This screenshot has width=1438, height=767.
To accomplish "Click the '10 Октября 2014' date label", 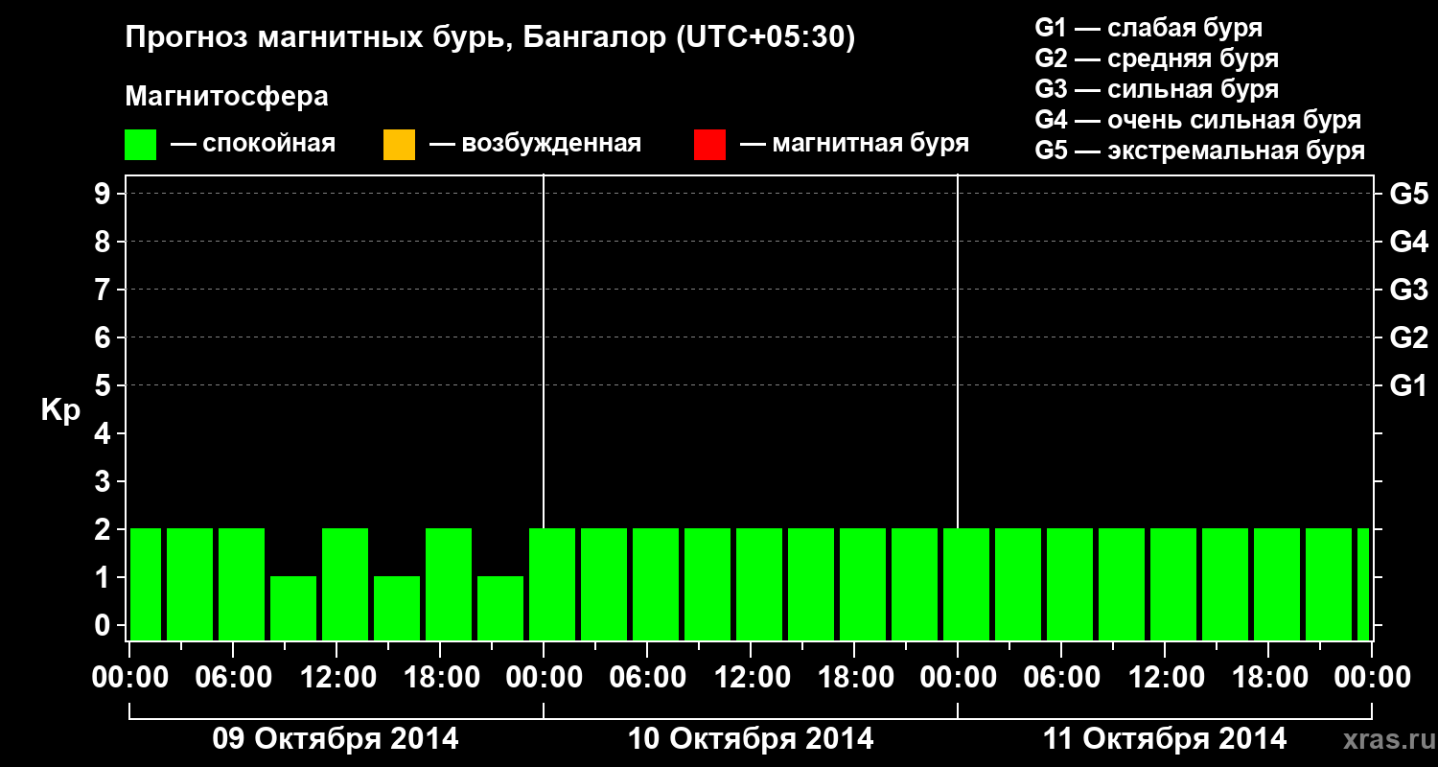I will point(751,739).
